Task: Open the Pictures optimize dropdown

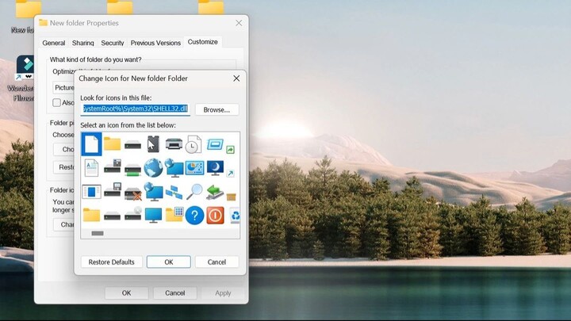Action: [x=63, y=88]
